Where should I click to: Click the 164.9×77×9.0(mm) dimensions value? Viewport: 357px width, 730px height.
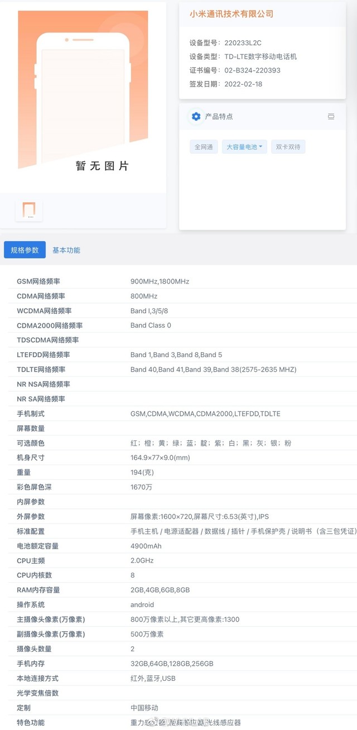tap(160, 458)
